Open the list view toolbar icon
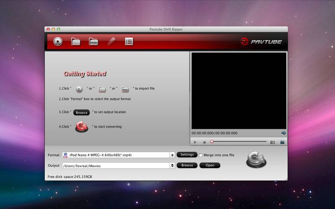Image resolution: width=335 pixels, height=209 pixels. pos(129,41)
